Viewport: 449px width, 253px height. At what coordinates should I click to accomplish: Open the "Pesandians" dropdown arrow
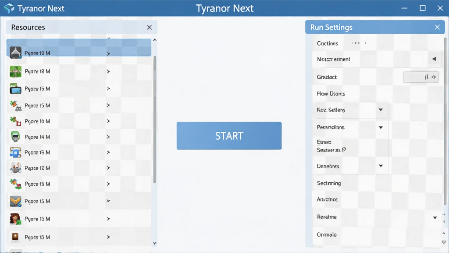click(381, 127)
